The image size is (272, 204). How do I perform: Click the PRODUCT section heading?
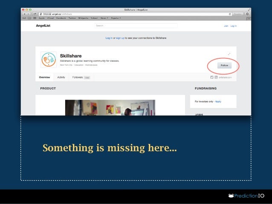tap(48, 89)
